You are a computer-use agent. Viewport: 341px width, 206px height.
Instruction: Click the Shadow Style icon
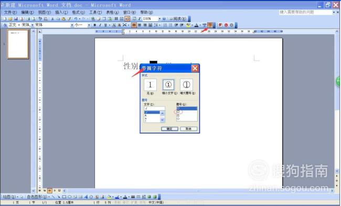(x=149, y=197)
